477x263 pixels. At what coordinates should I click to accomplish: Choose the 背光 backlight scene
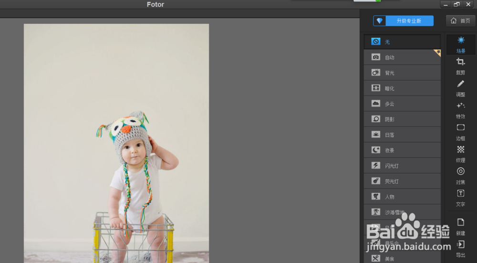point(402,73)
